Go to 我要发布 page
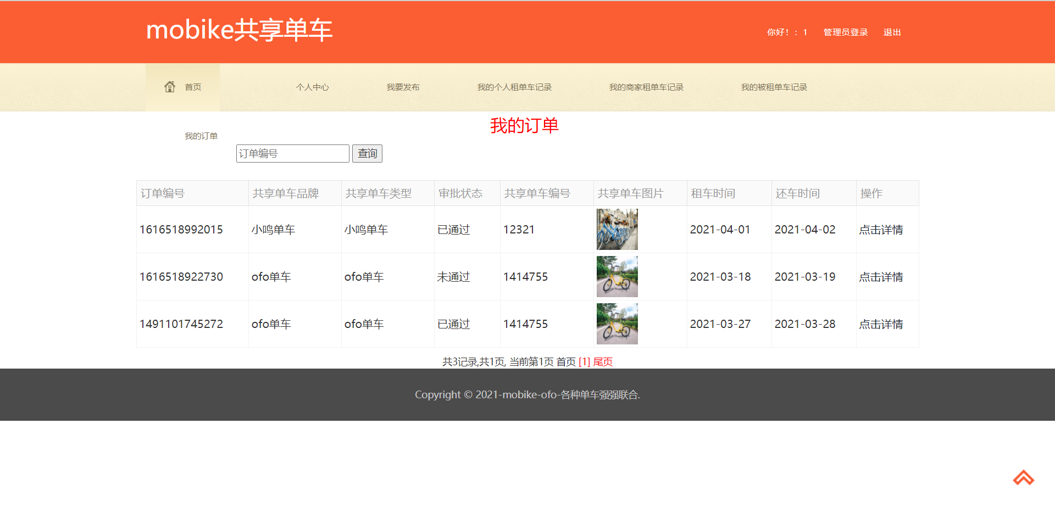 pos(403,87)
